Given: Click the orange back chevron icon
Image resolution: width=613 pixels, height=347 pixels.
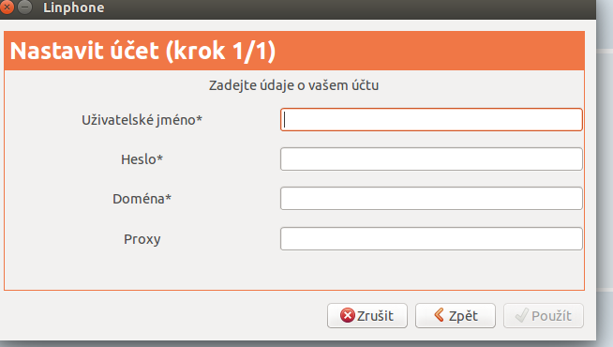Looking at the screenshot, I should click(x=439, y=314).
